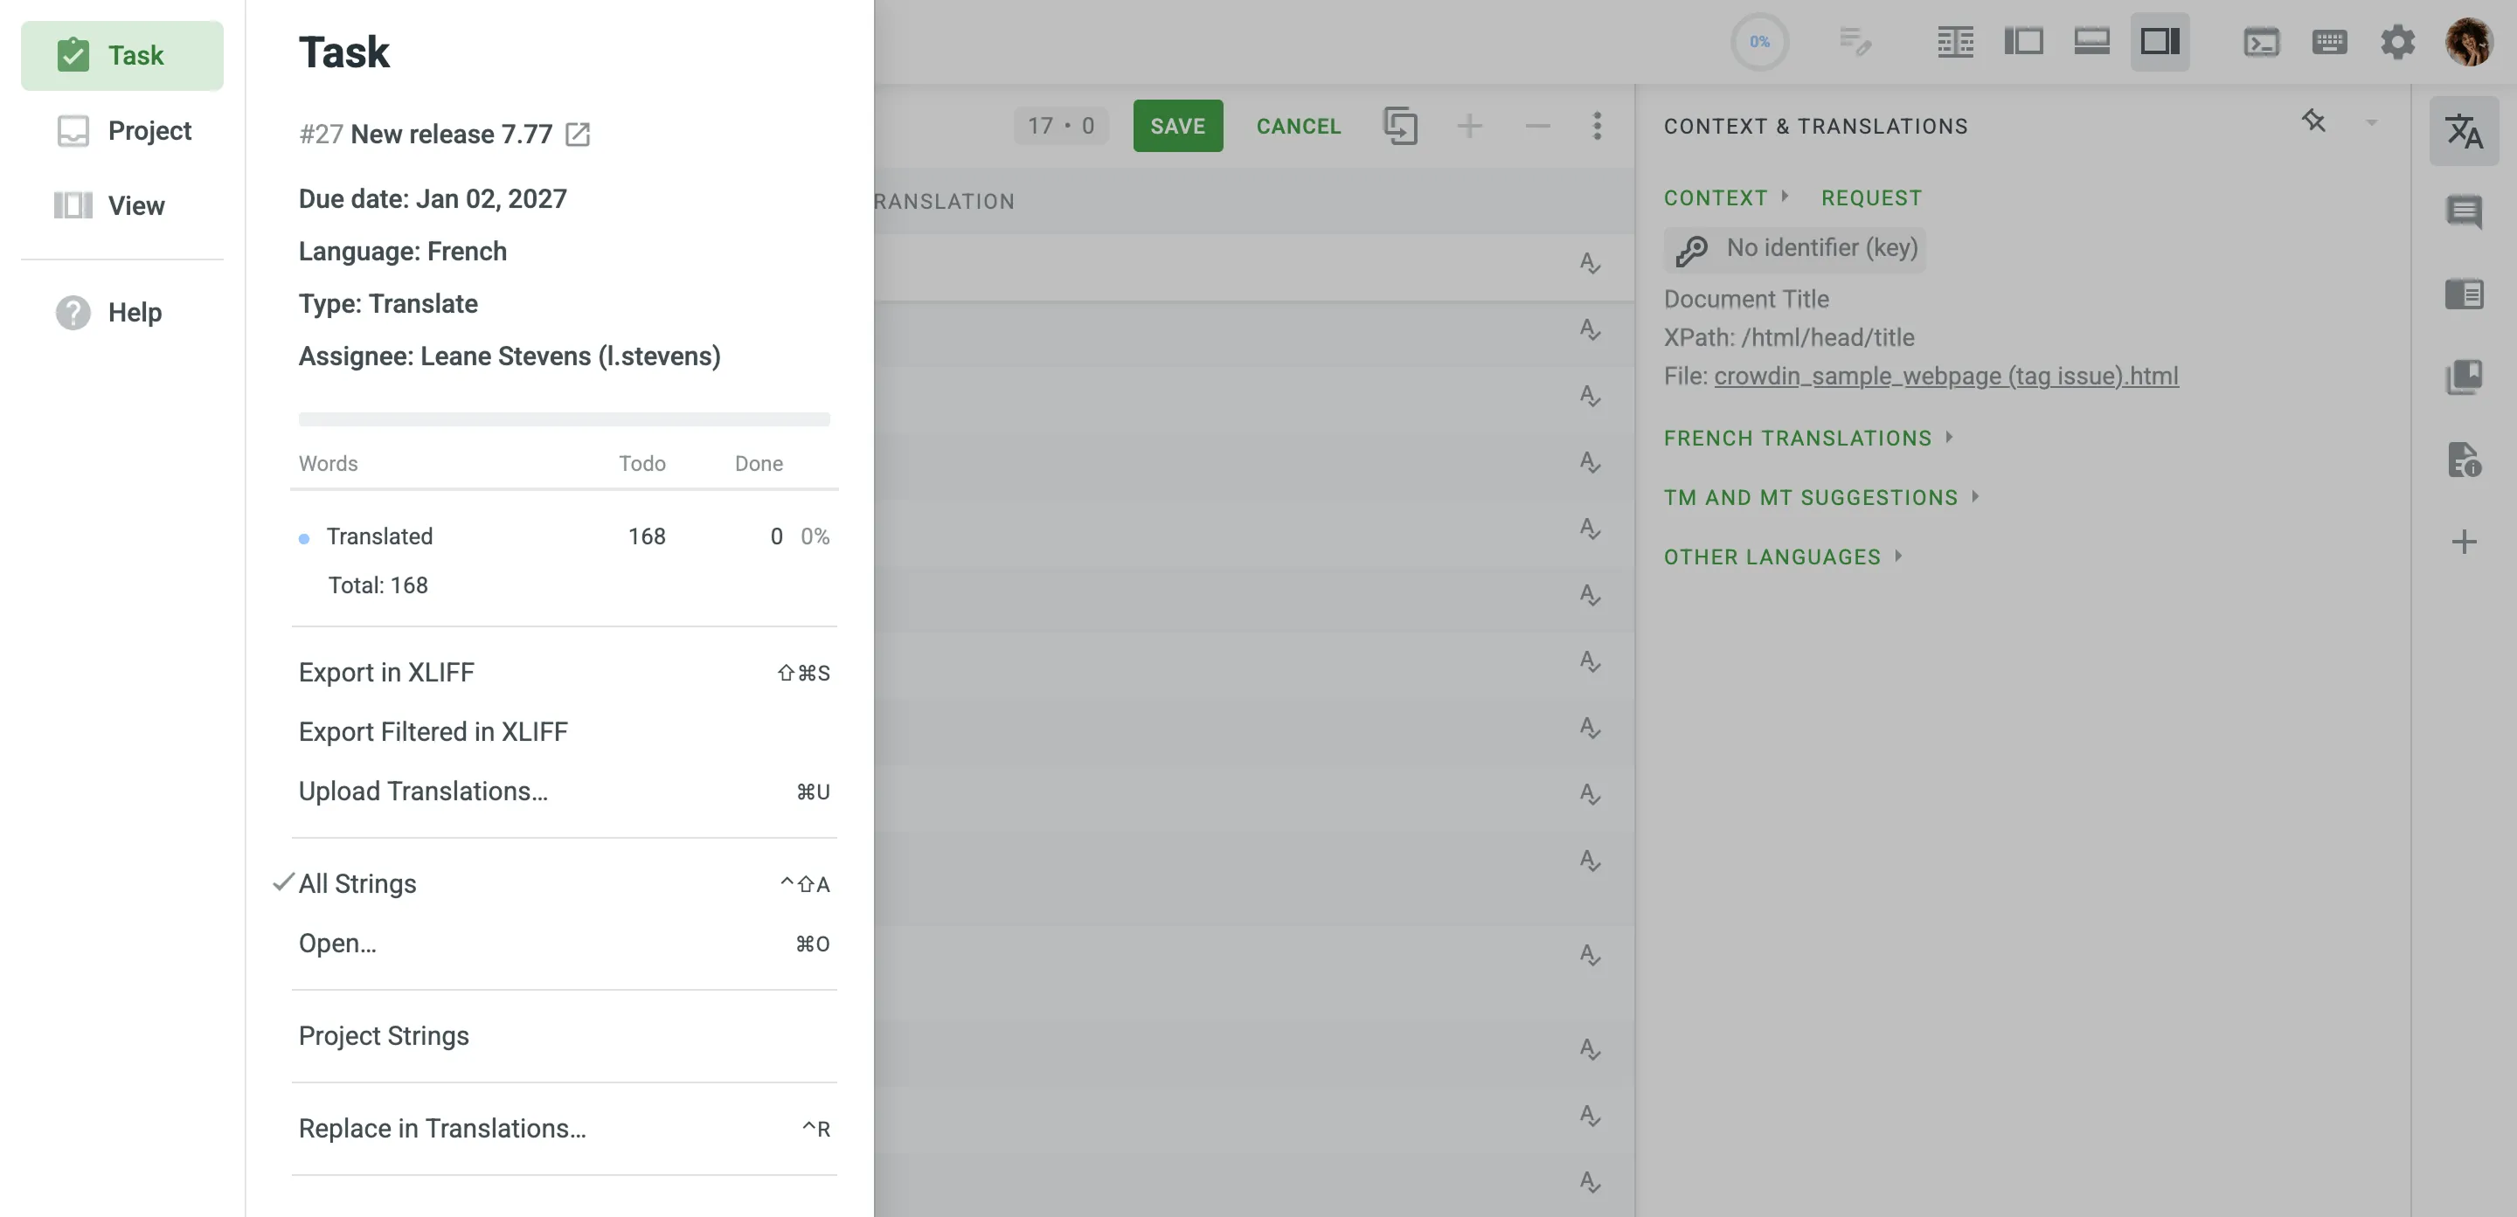This screenshot has width=2517, height=1217.
Task: Open the keyboard shortcuts panel
Action: coord(2330,42)
